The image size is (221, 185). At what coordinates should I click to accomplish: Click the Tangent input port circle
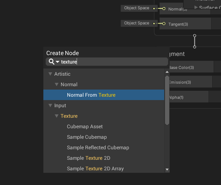[x=164, y=24]
